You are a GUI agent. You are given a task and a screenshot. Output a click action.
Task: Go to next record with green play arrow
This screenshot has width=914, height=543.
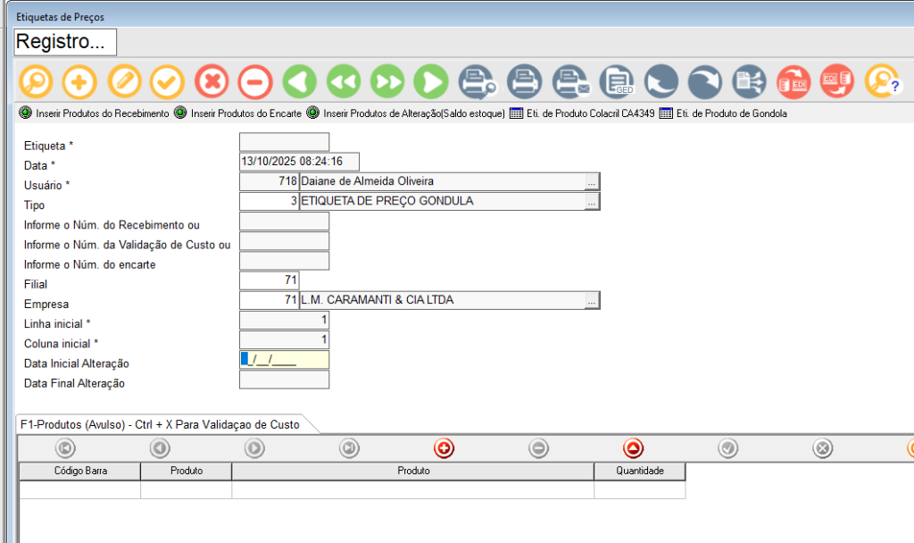(431, 82)
